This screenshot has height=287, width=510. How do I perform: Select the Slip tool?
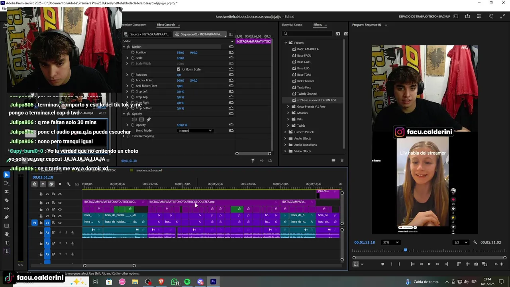coord(6,209)
